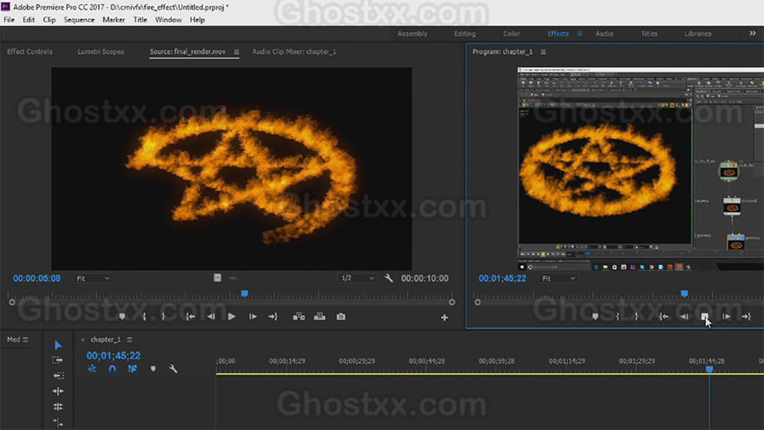The width and height of the screenshot is (764, 430).
Task: Select the Selection tool arrow
Action: (x=58, y=345)
